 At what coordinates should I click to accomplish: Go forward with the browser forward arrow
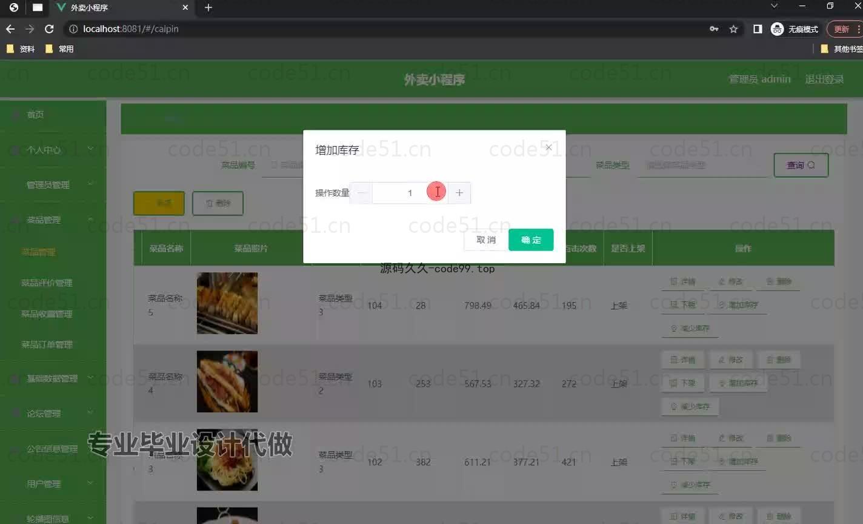tap(30, 29)
